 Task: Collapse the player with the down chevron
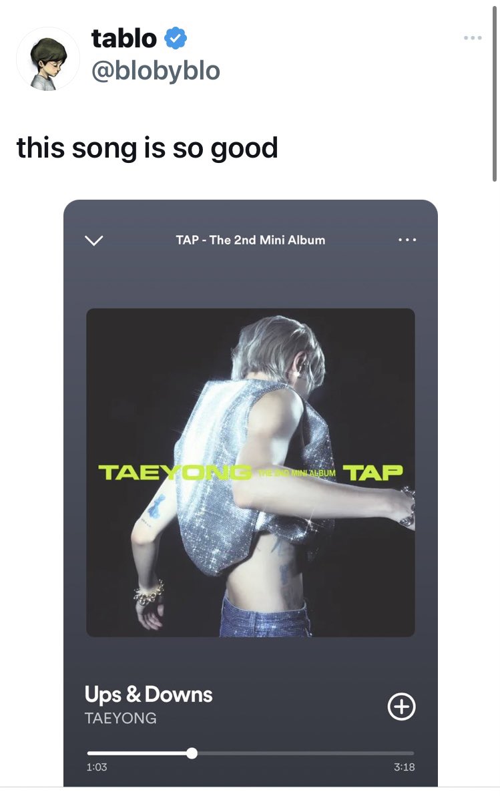pyautogui.click(x=94, y=240)
